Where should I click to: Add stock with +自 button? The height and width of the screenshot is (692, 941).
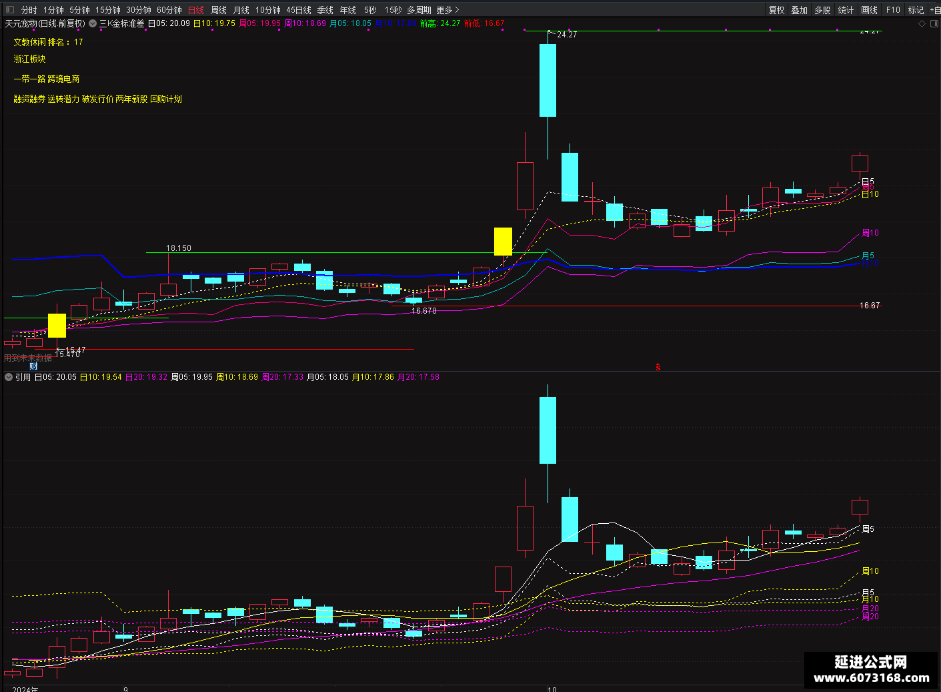click(935, 10)
